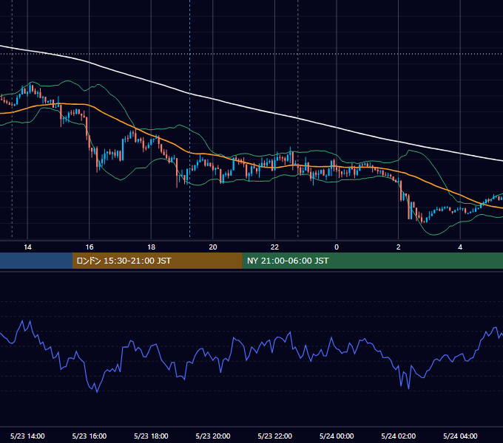
Task: Click the 5/24 00:00 indicator time label
Action: [x=337, y=436]
